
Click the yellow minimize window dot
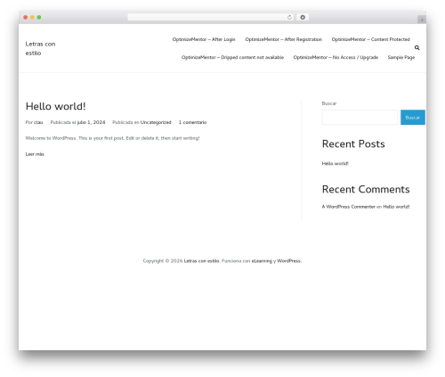(32, 17)
